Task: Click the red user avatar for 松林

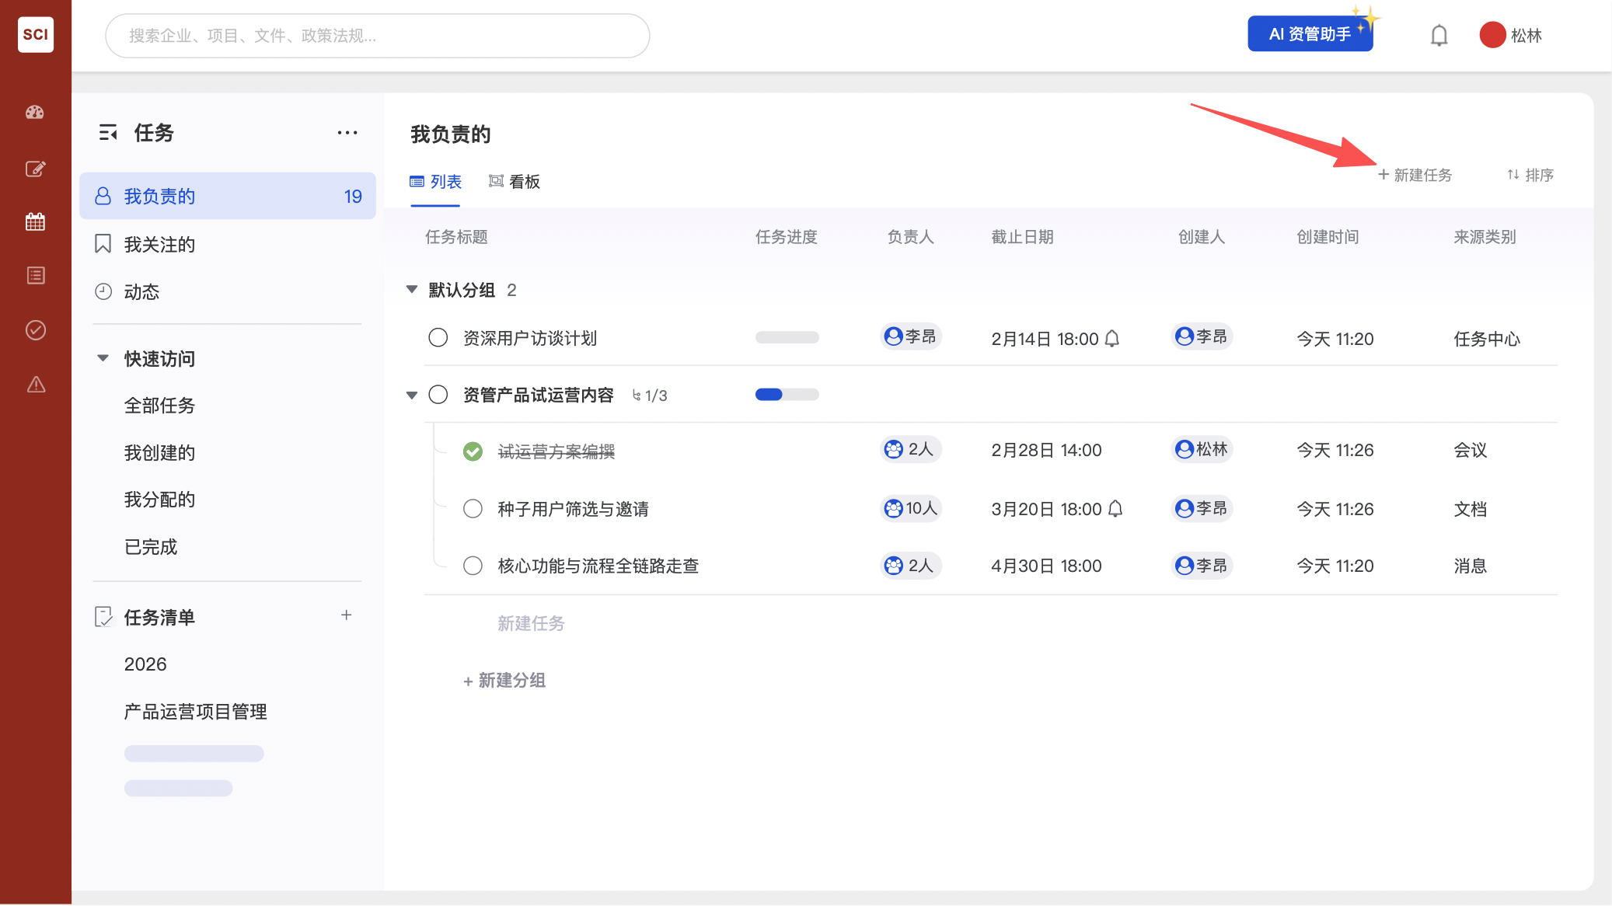Action: [1492, 35]
